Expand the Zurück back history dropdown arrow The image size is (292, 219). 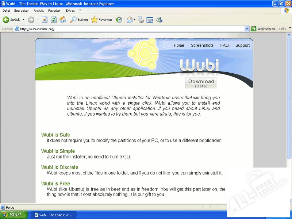point(23,20)
